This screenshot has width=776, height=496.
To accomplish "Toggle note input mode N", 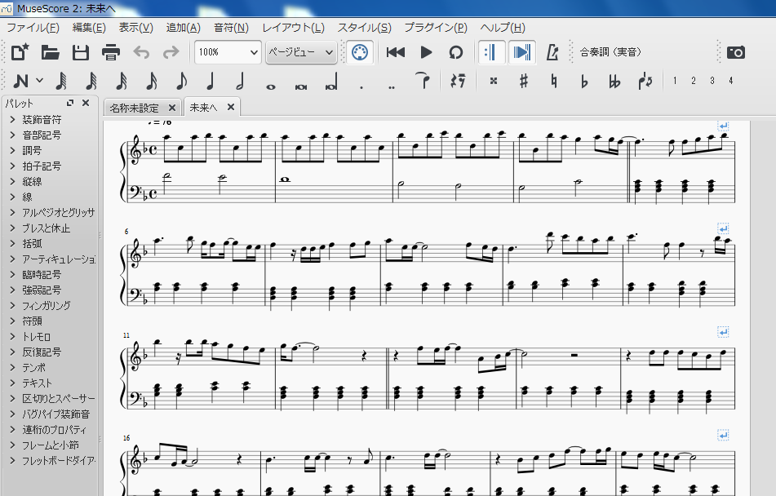I will (20, 81).
